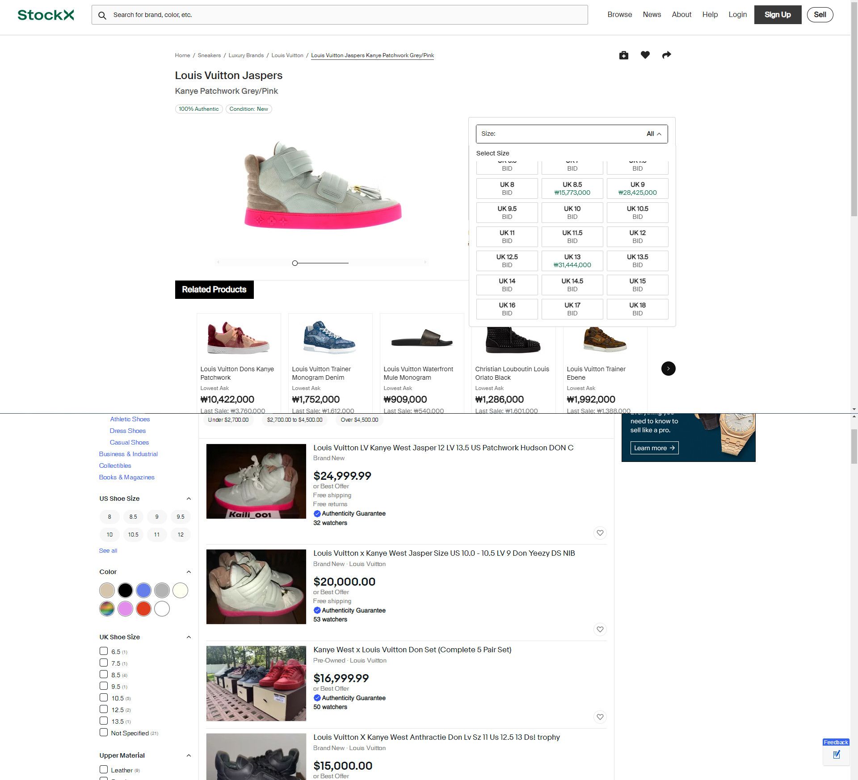Open Sneakers breadcrumb link
This screenshot has height=780, width=858.
click(x=209, y=55)
